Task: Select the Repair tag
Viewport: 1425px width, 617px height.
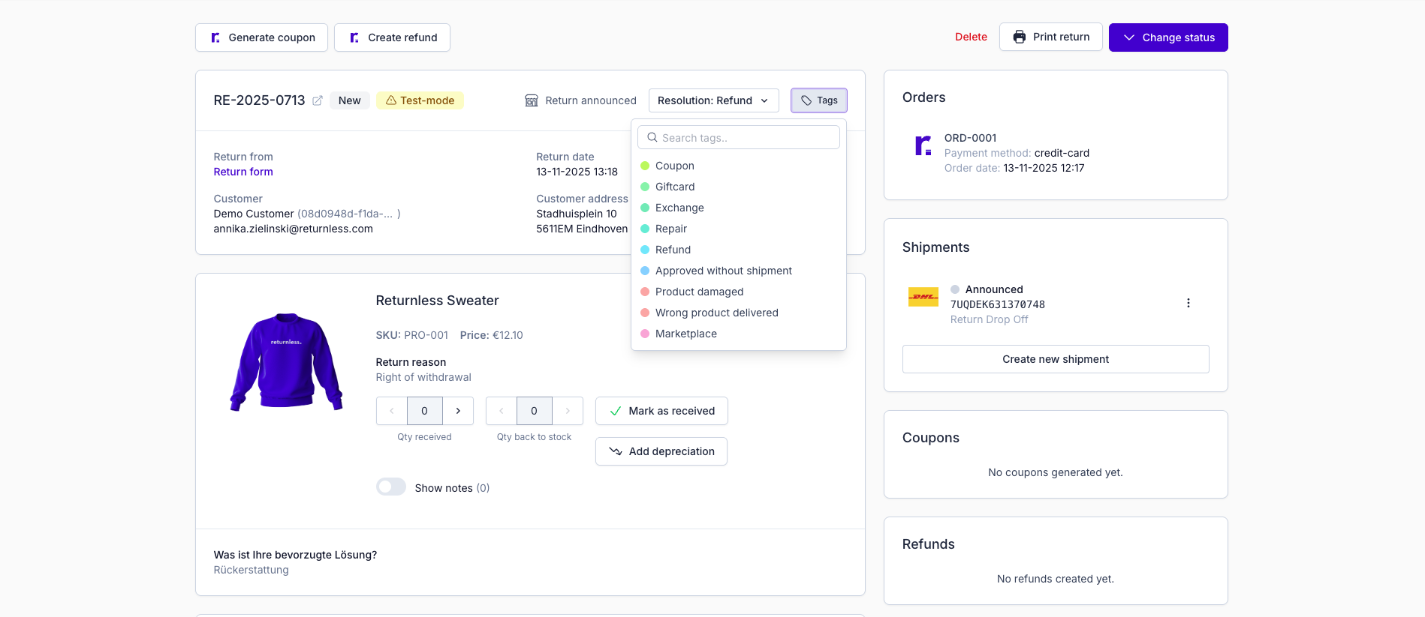Action: point(739,229)
